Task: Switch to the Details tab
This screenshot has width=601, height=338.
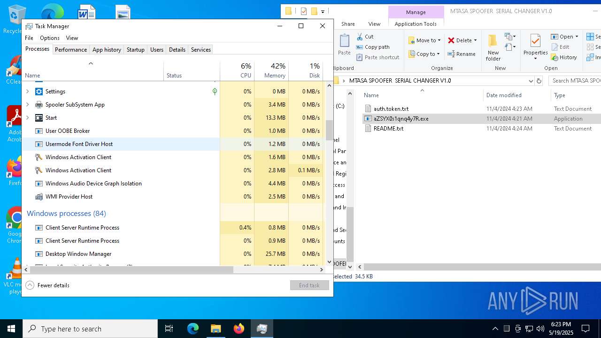Action: coord(177,50)
